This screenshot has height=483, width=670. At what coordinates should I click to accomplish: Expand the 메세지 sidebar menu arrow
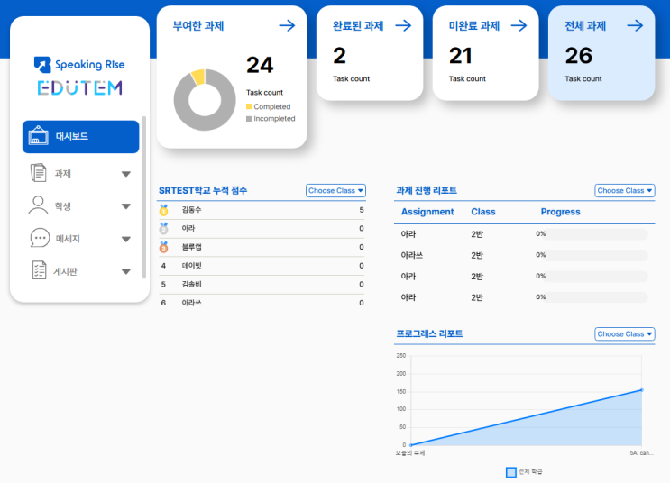(126, 239)
